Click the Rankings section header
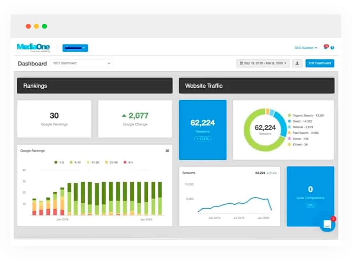The image size is (352, 259). pyautogui.click(x=95, y=86)
